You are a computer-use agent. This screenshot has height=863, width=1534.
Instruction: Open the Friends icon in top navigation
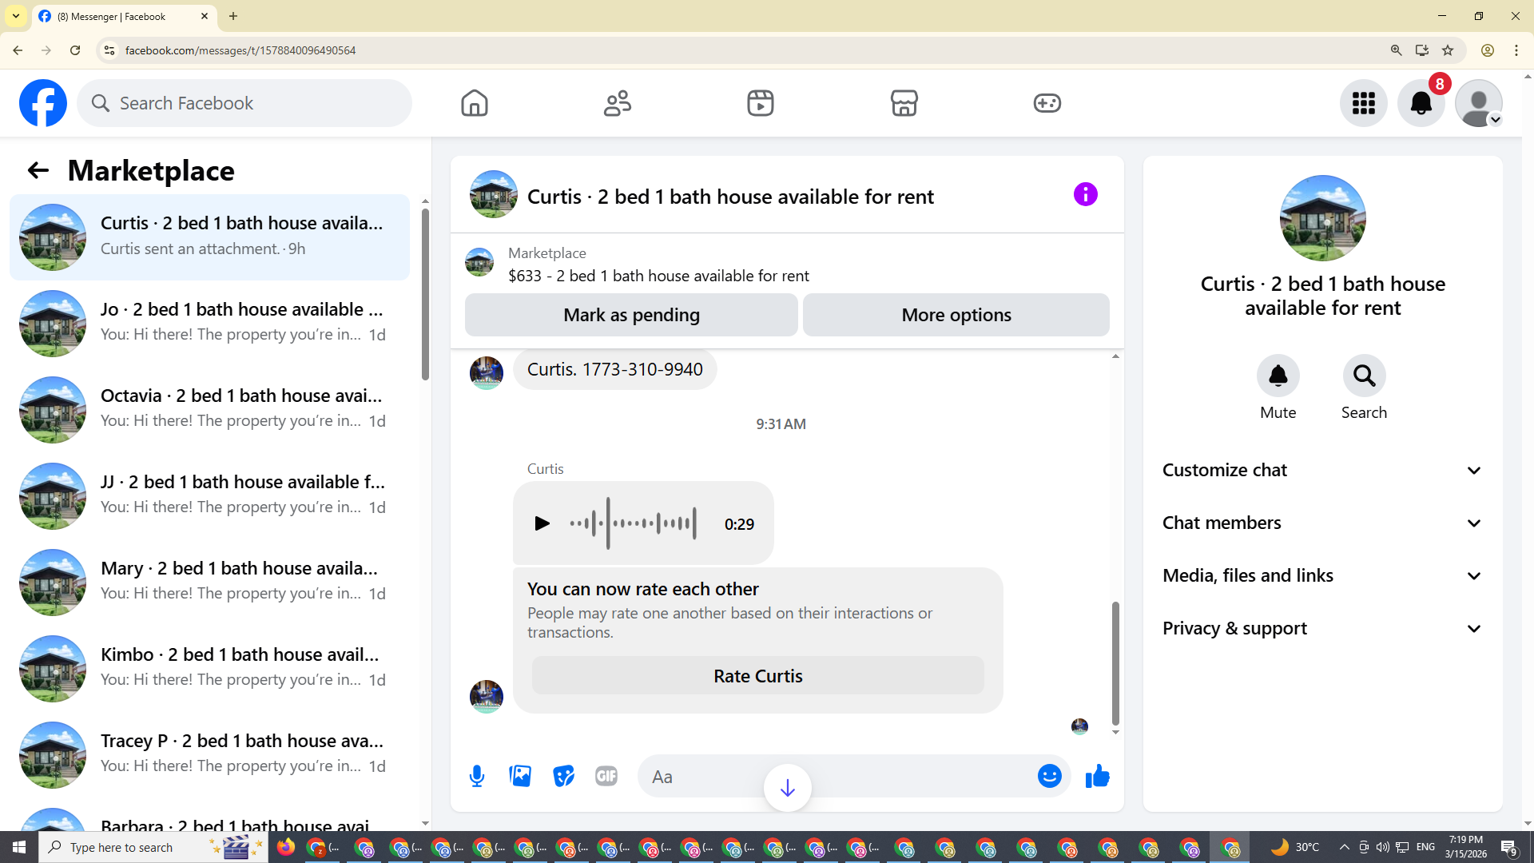(x=618, y=103)
